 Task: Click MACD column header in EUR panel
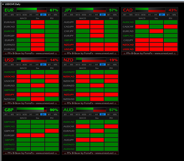click(23, 18)
